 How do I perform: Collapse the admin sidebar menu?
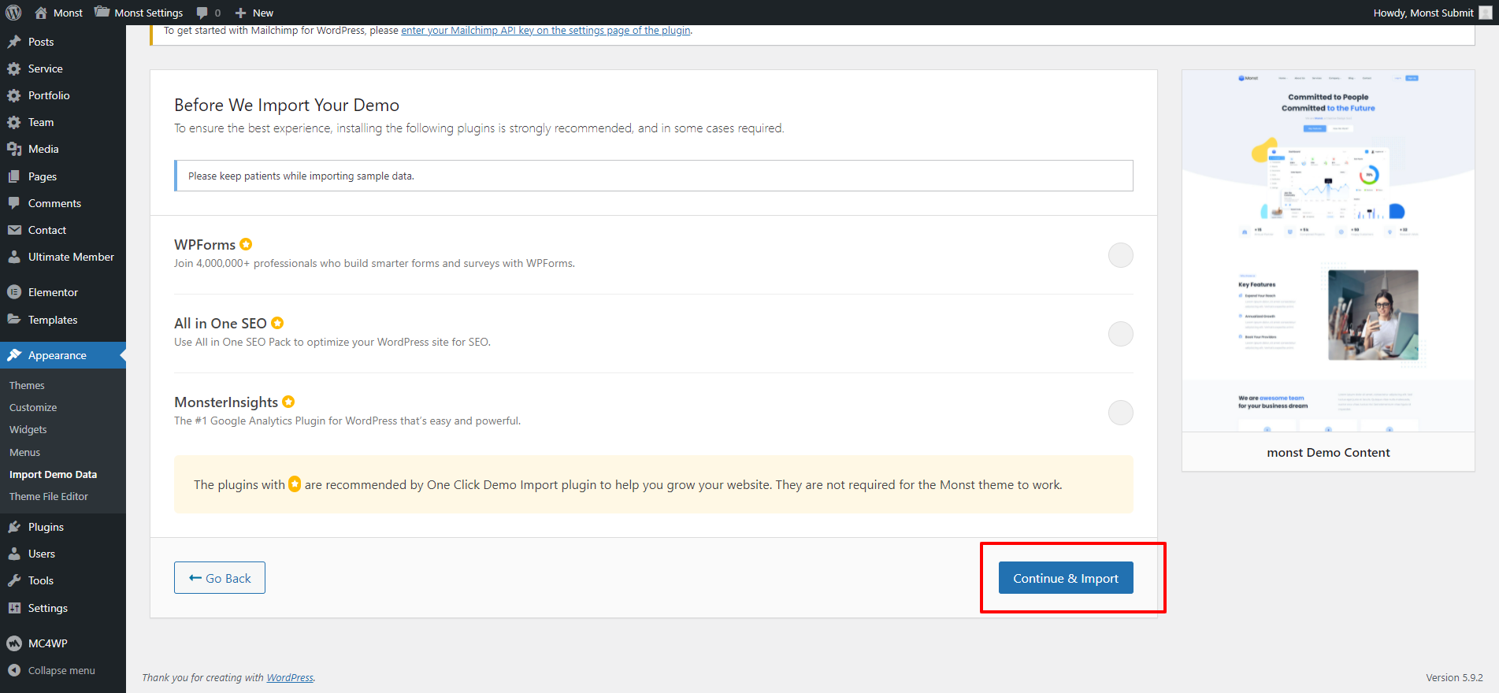click(x=52, y=670)
